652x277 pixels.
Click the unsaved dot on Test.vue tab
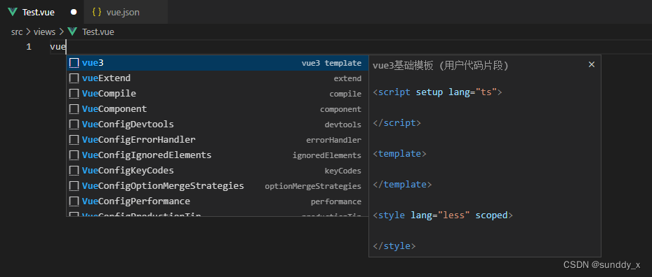pos(74,12)
